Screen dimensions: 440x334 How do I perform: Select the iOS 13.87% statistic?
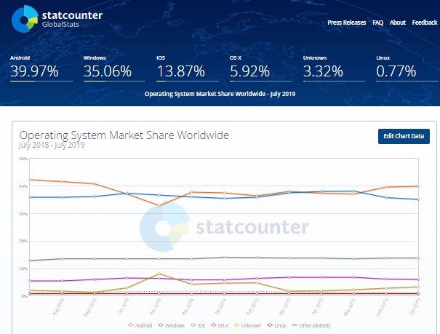coord(188,68)
